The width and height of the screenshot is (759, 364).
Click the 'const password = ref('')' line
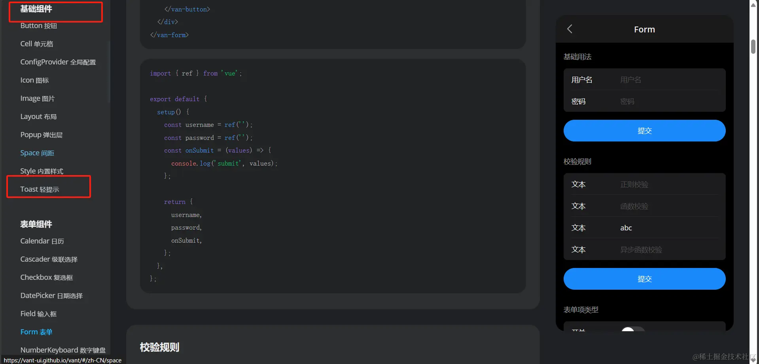click(208, 138)
